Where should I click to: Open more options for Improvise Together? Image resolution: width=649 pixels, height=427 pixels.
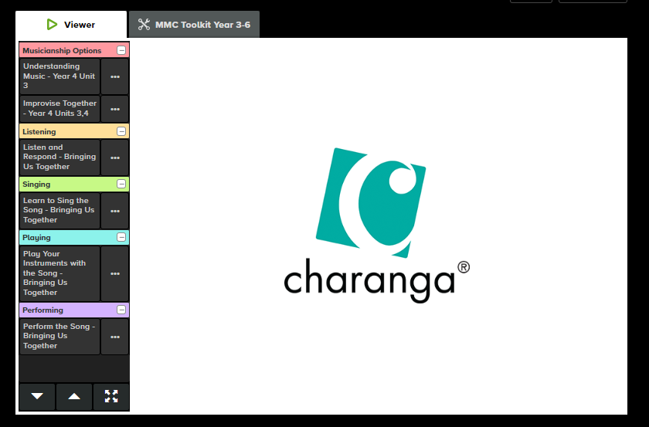115,109
